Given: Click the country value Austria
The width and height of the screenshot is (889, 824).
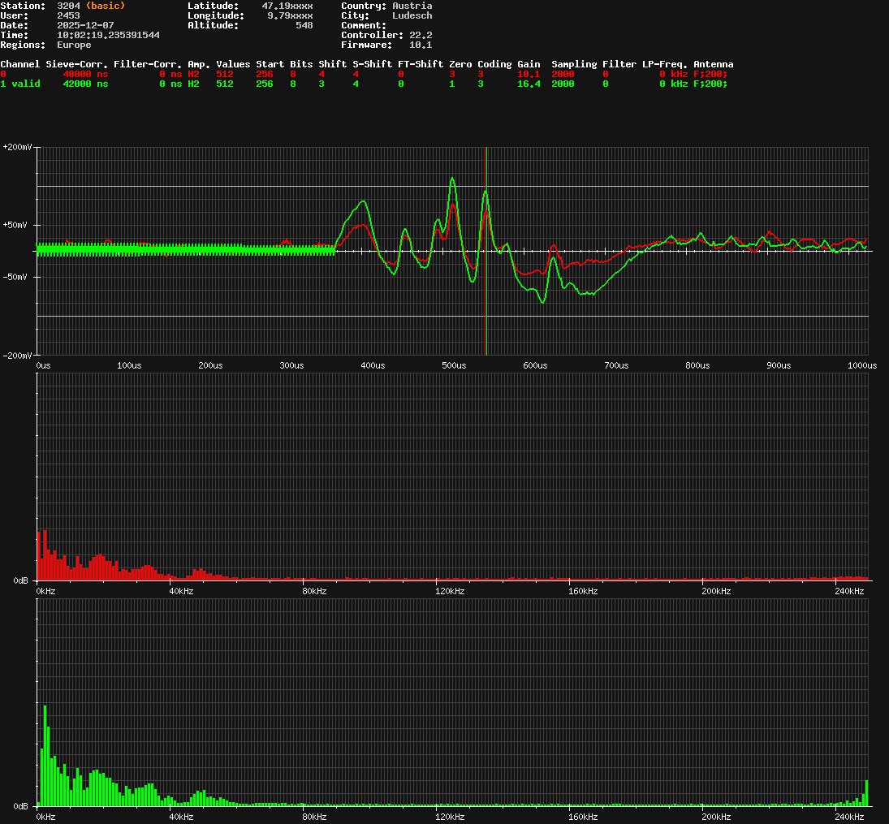Looking at the screenshot, I should coord(412,6).
